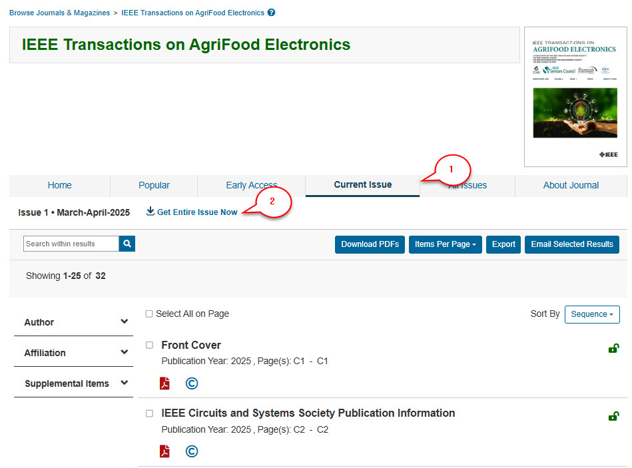Click the Front Cover copyright icon

tap(192, 383)
